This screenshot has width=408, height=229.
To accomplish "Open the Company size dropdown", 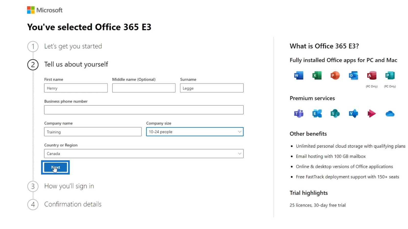I will (195, 132).
